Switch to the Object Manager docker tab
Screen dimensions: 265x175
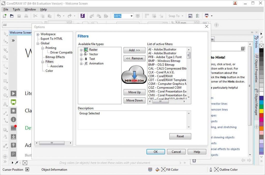256,102
